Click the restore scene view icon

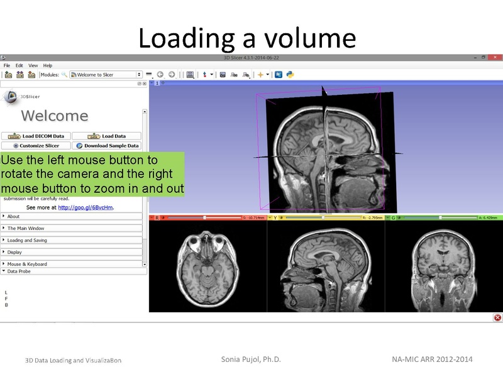pos(246,75)
